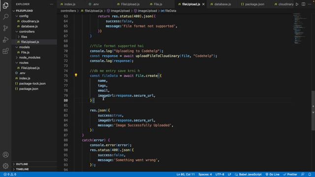The width and height of the screenshot is (315, 177).
Task: Change end of line sequence LF
Action: (x=229, y=175)
